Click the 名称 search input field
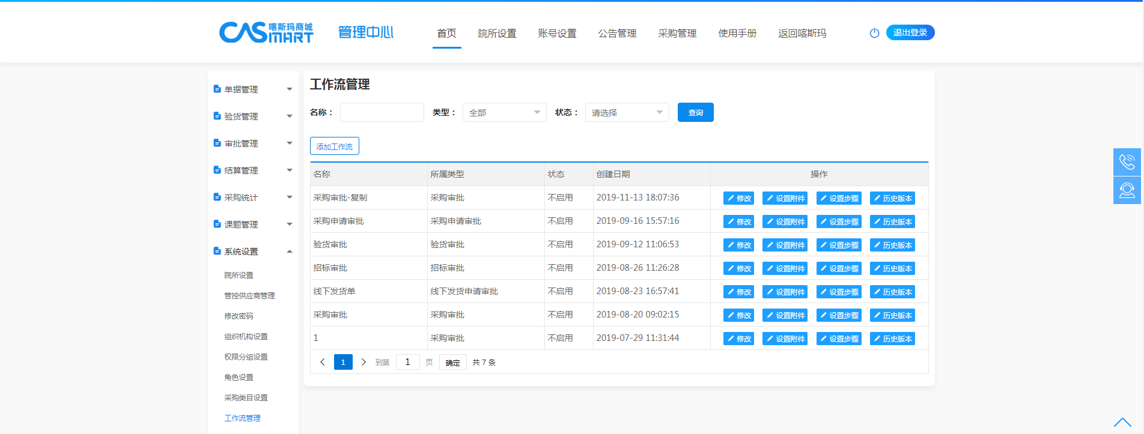Screen dimensions: 1144x434 (x=382, y=112)
